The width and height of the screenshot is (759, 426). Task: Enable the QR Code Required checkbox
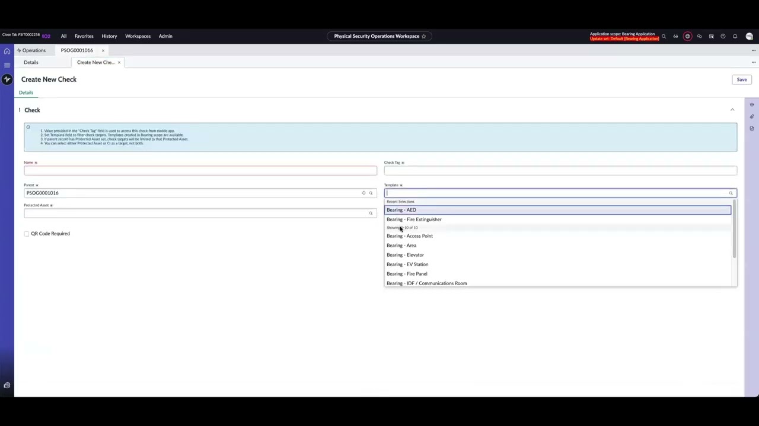pyautogui.click(x=27, y=234)
